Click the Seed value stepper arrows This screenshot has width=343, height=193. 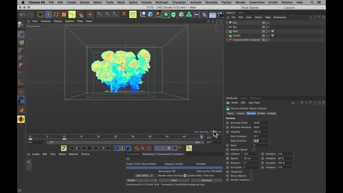coord(269,145)
